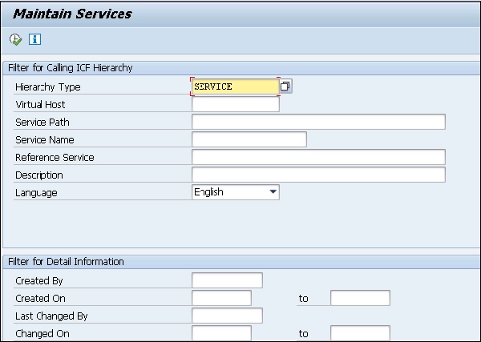481x342 pixels.
Task: Click the Filter for Detail Information header
Action: click(65, 262)
